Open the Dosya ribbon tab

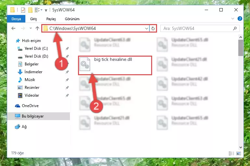pyautogui.click(x=16, y=19)
